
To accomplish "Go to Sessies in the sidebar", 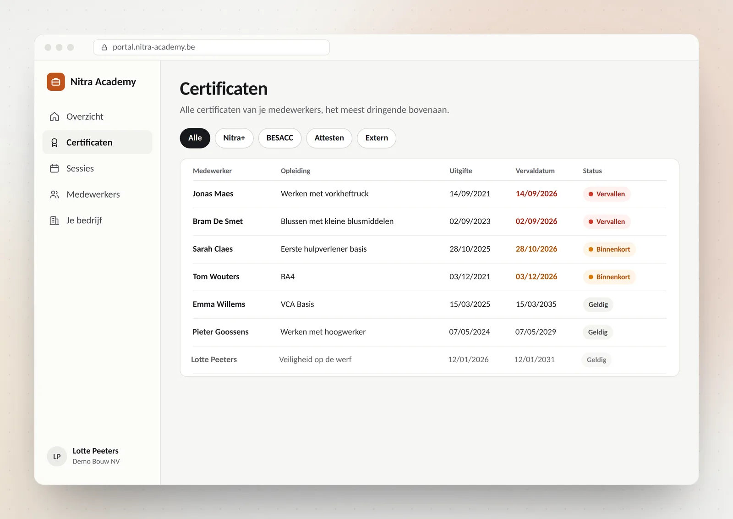I will pos(97,168).
